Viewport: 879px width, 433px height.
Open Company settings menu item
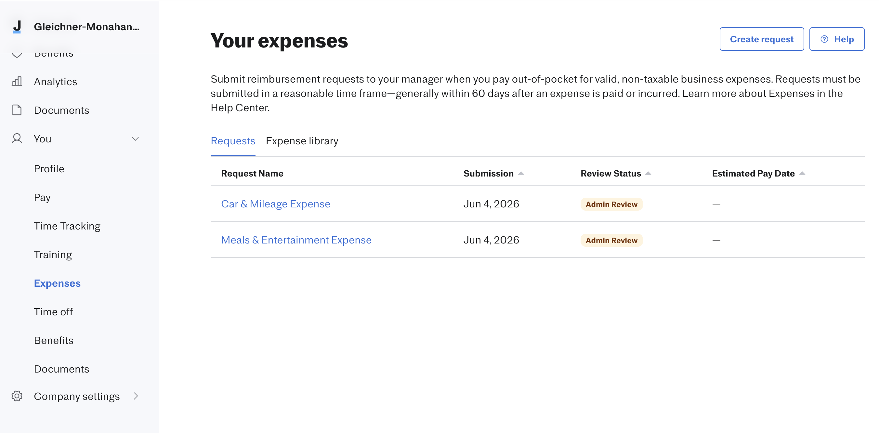(x=77, y=396)
